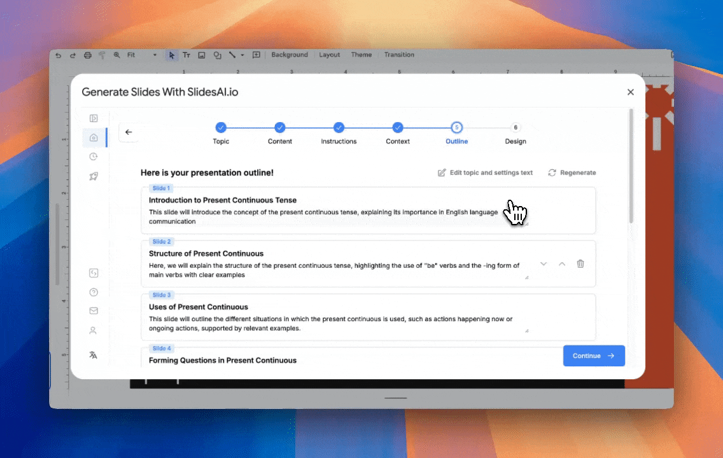Move Slide 2 up with chevron arrow
The height and width of the screenshot is (458, 723).
tap(562, 263)
